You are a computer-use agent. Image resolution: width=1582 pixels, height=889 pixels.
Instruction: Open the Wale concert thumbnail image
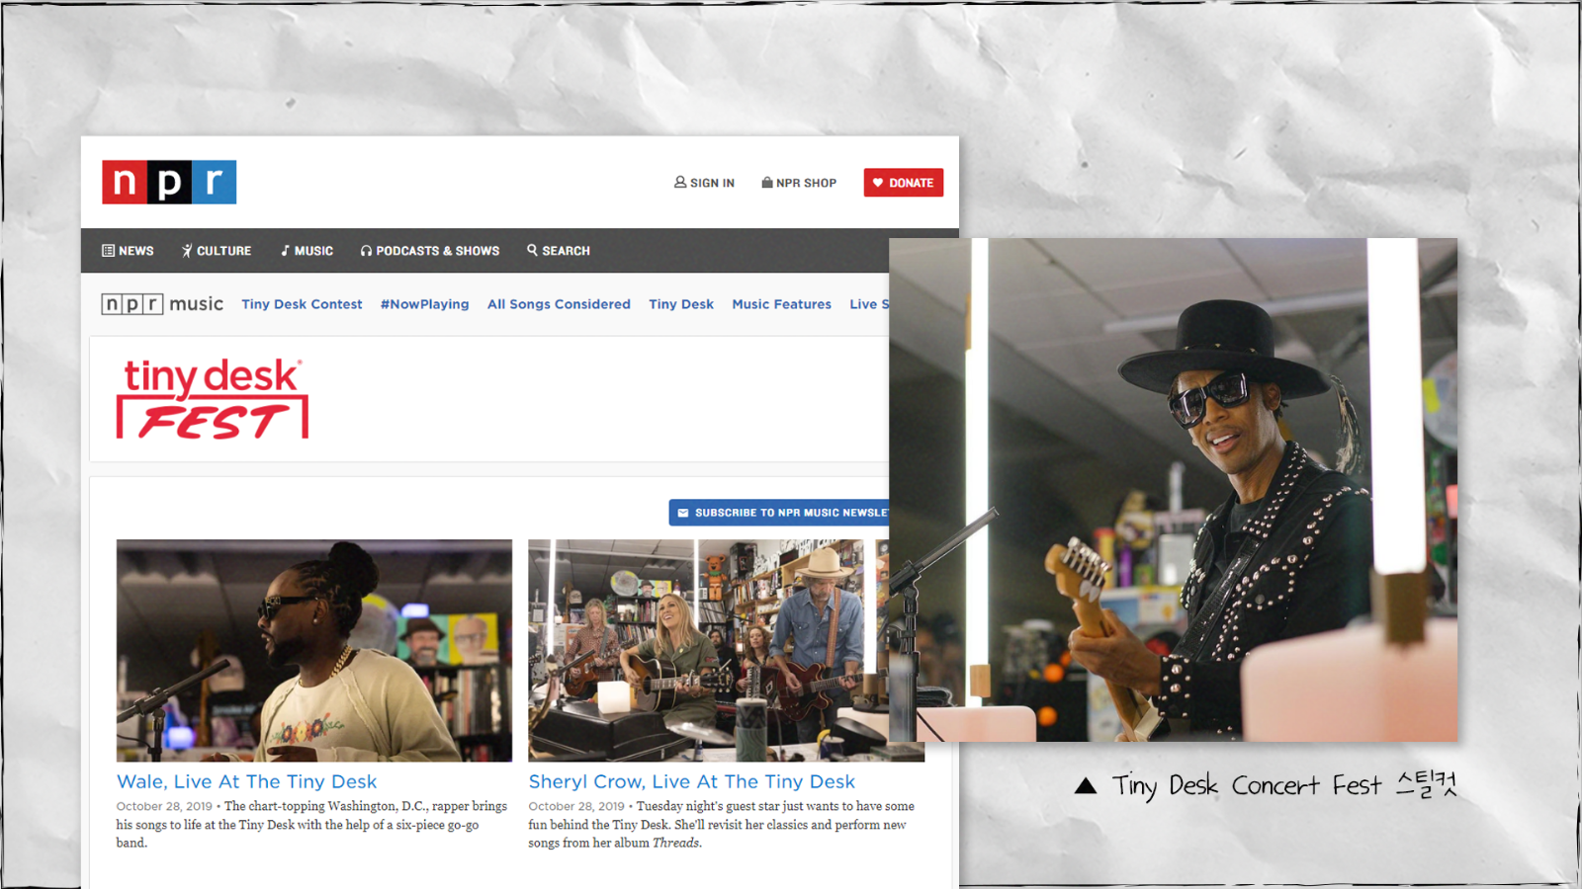[314, 650]
